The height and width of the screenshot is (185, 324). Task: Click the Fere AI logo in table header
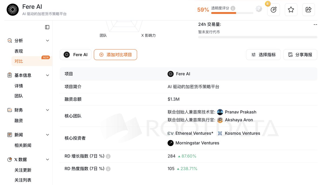pyautogui.click(x=171, y=74)
